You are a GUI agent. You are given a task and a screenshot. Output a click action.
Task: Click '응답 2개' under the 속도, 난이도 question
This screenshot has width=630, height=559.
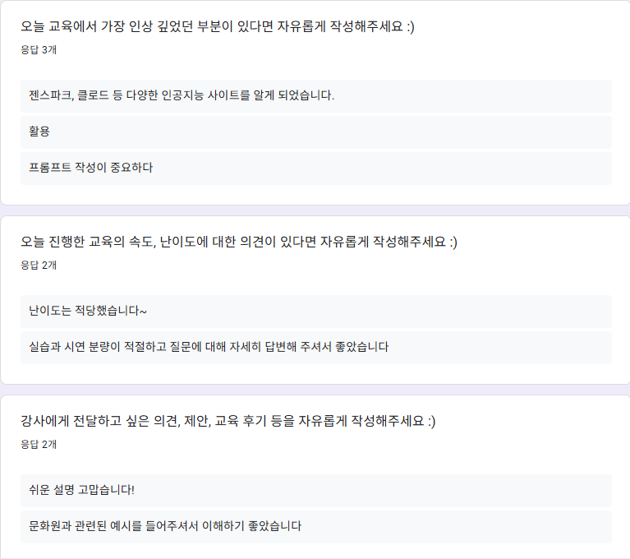point(39,265)
